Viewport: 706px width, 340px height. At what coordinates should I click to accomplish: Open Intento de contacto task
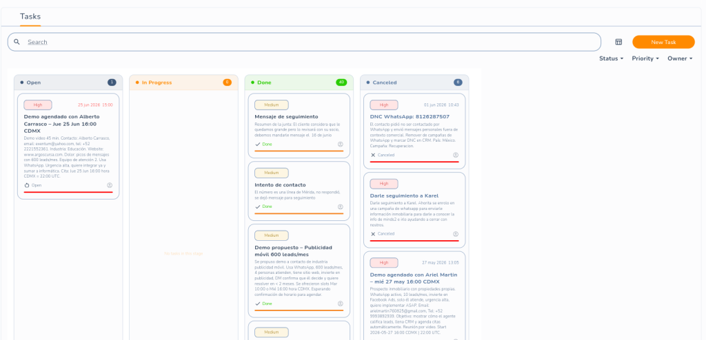pyautogui.click(x=280, y=185)
